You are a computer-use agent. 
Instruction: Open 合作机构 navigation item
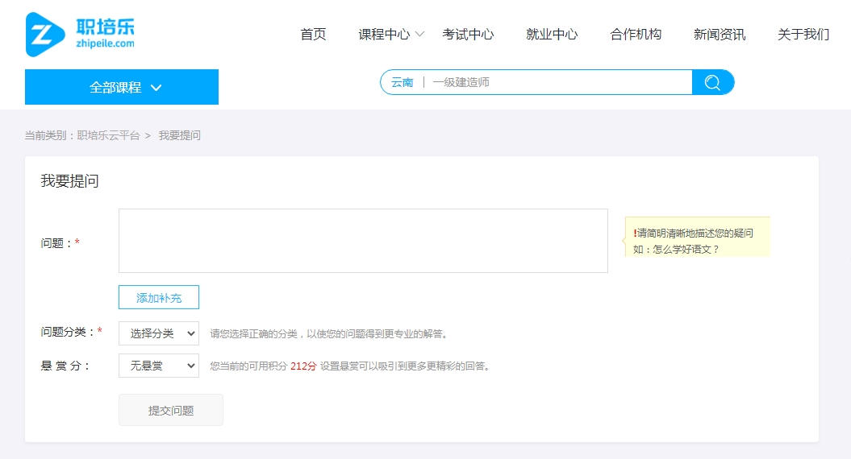pyautogui.click(x=636, y=34)
